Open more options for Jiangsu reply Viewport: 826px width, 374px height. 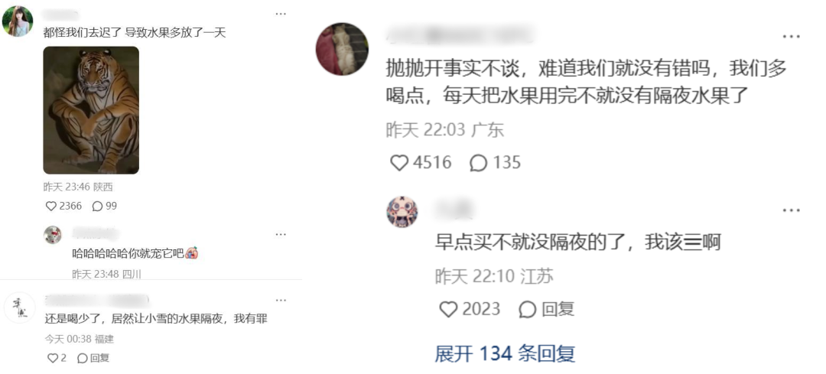pyautogui.click(x=792, y=210)
